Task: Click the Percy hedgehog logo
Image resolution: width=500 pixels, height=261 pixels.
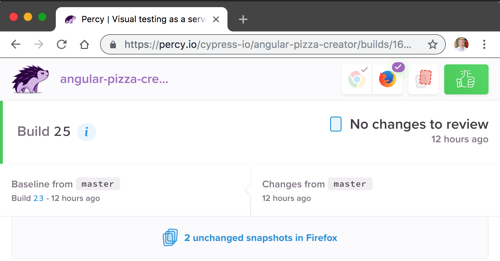Action: tap(30, 79)
